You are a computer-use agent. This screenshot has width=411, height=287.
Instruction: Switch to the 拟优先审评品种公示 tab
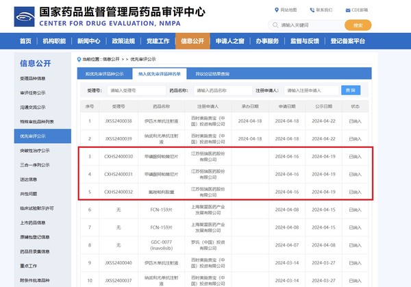click(x=105, y=74)
